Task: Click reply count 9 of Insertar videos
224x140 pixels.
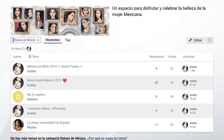Action: pyautogui.click(x=156, y=111)
